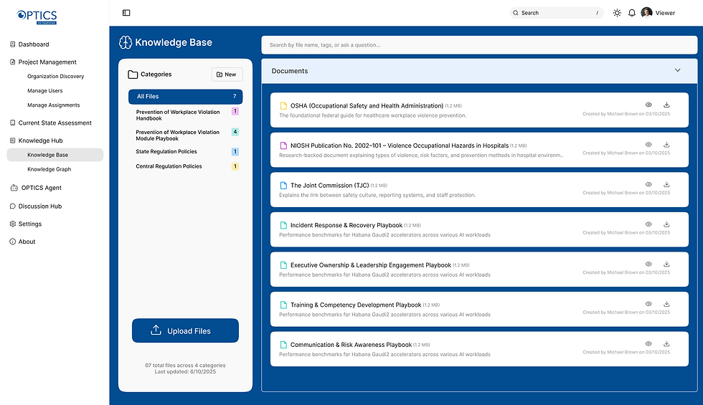Preview the OSHA document eye icon

click(x=648, y=105)
